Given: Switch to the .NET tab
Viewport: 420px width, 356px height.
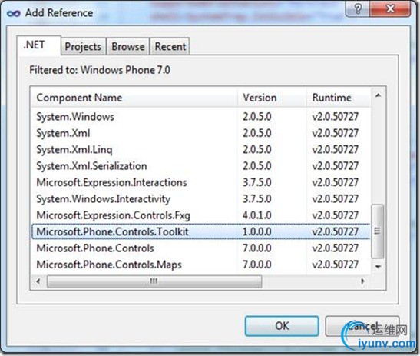Looking at the screenshot, I should coord(39,45).
